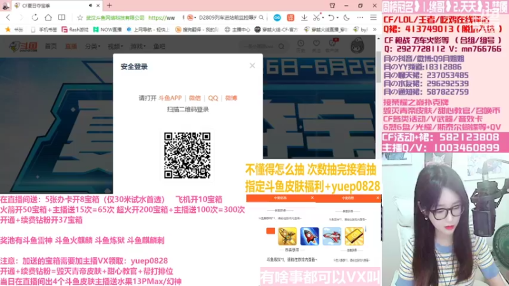Click the rocket gift thumbnail in overlay
Image resolution: width=509 pixels, height=286 pixels.
309,236
